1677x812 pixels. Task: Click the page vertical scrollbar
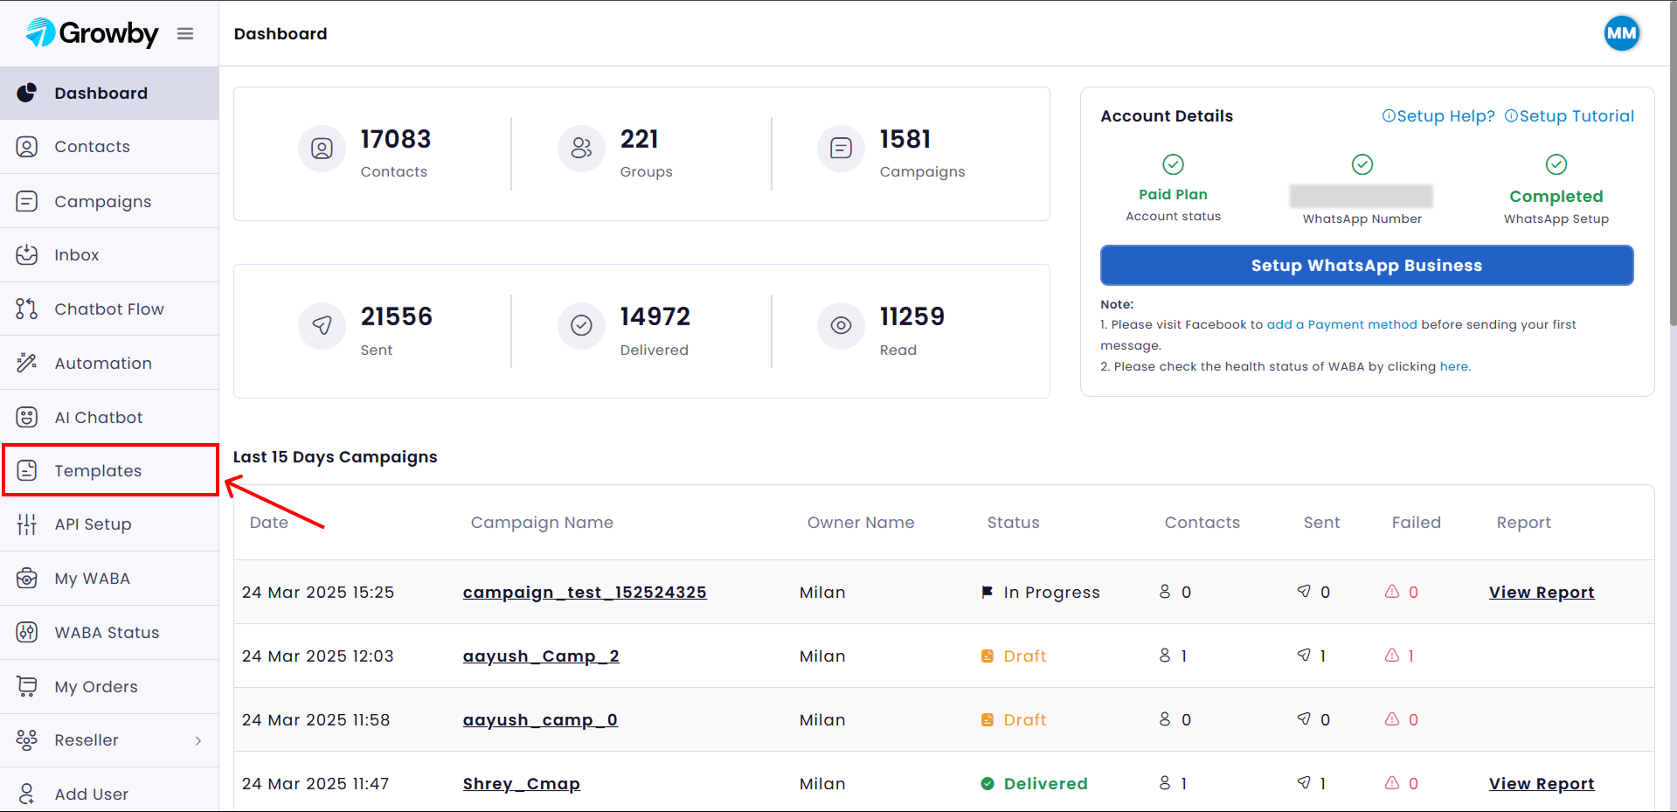tap(1672, 175)
